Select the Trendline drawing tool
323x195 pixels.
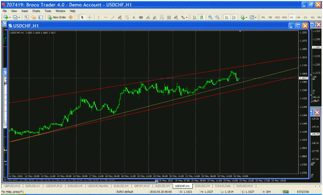click(113, 18)
